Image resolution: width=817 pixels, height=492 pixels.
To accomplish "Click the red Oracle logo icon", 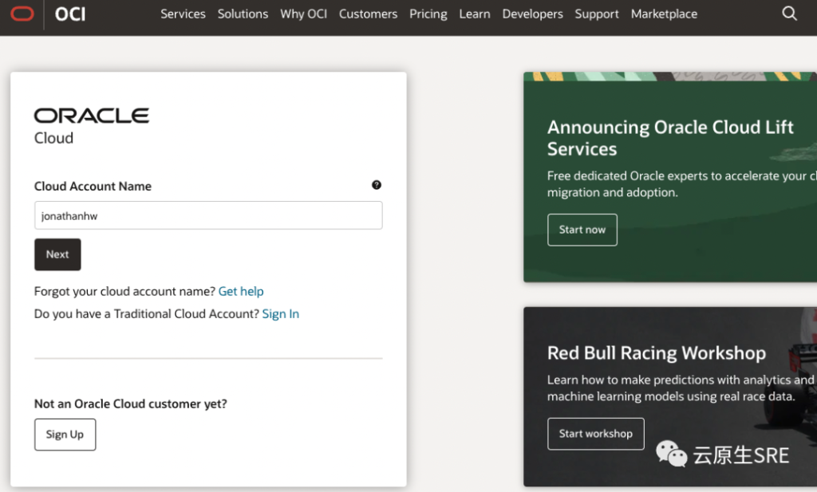I will click(22, 14).
